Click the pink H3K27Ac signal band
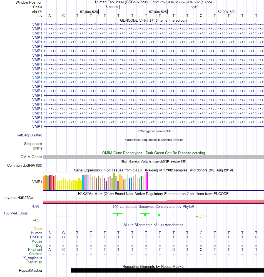The height and width of the screenshot is (277, 264). (154, 202)
